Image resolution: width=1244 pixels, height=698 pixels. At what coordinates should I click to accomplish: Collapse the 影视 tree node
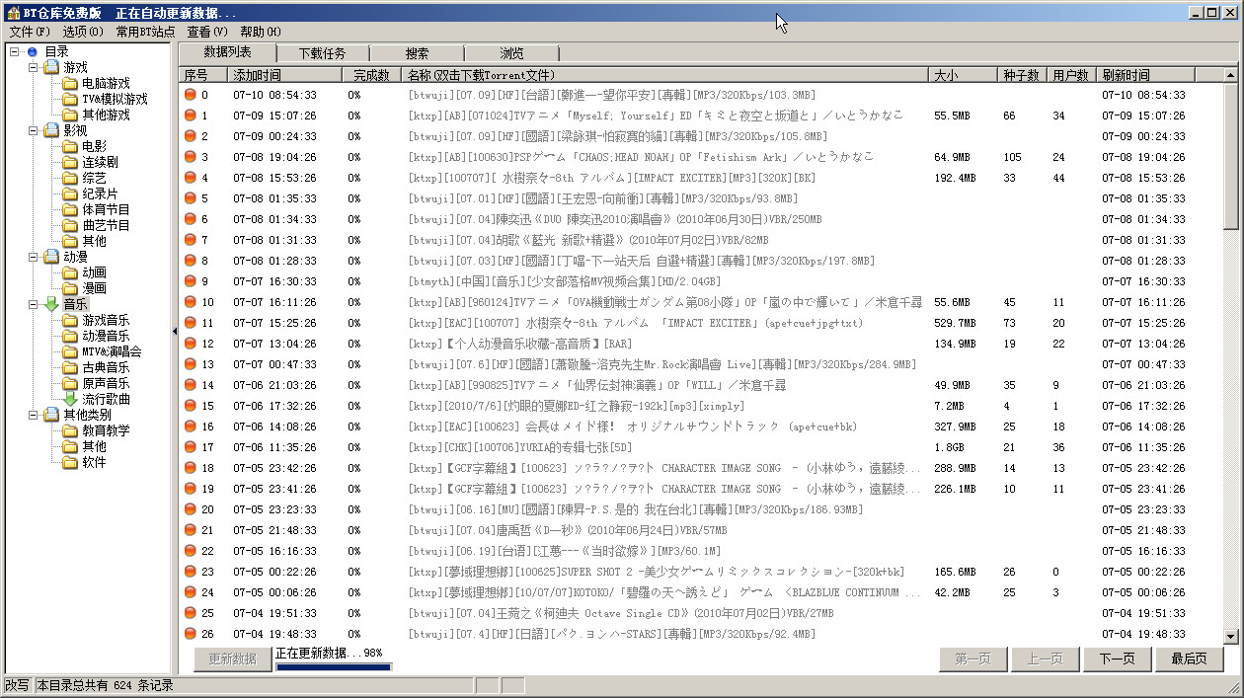[33, 131]
